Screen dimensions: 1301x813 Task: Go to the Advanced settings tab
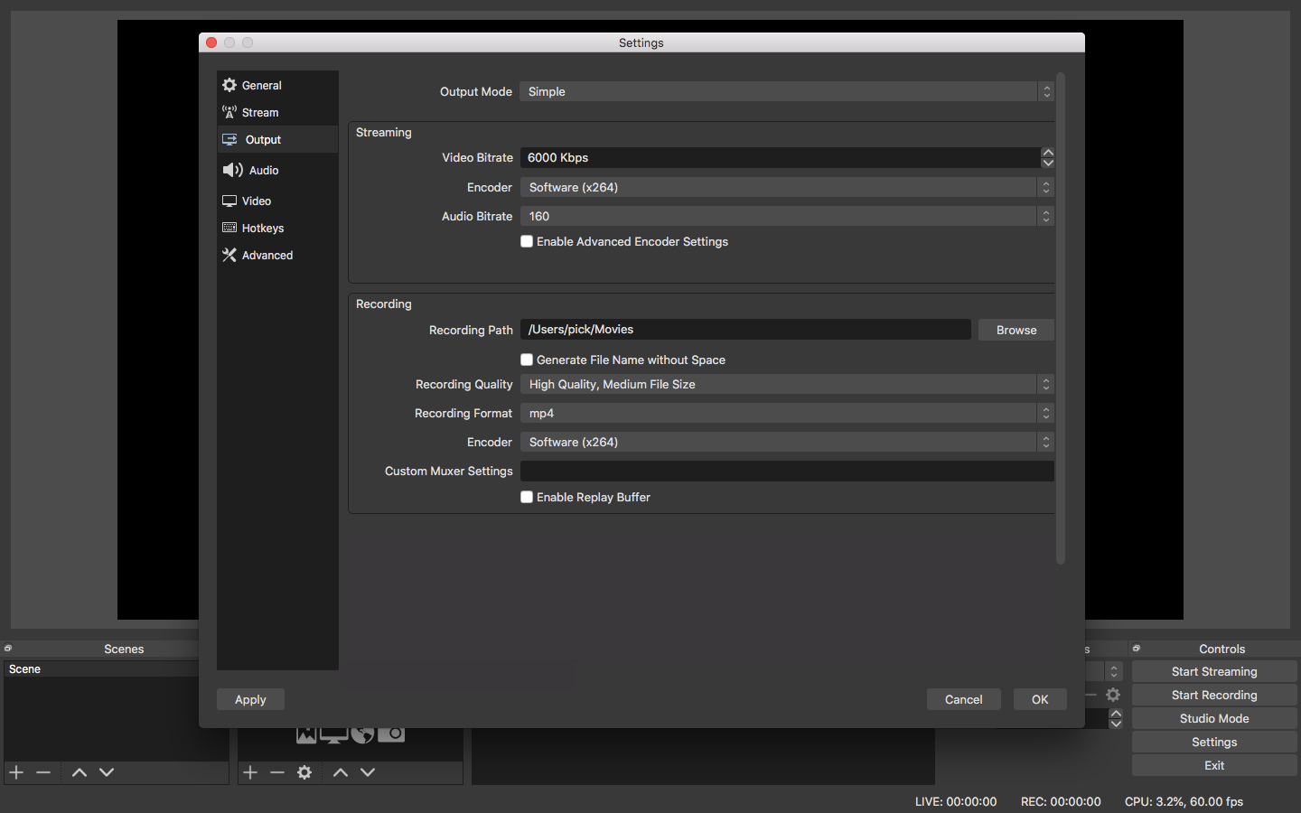click(x=277, y=255)
